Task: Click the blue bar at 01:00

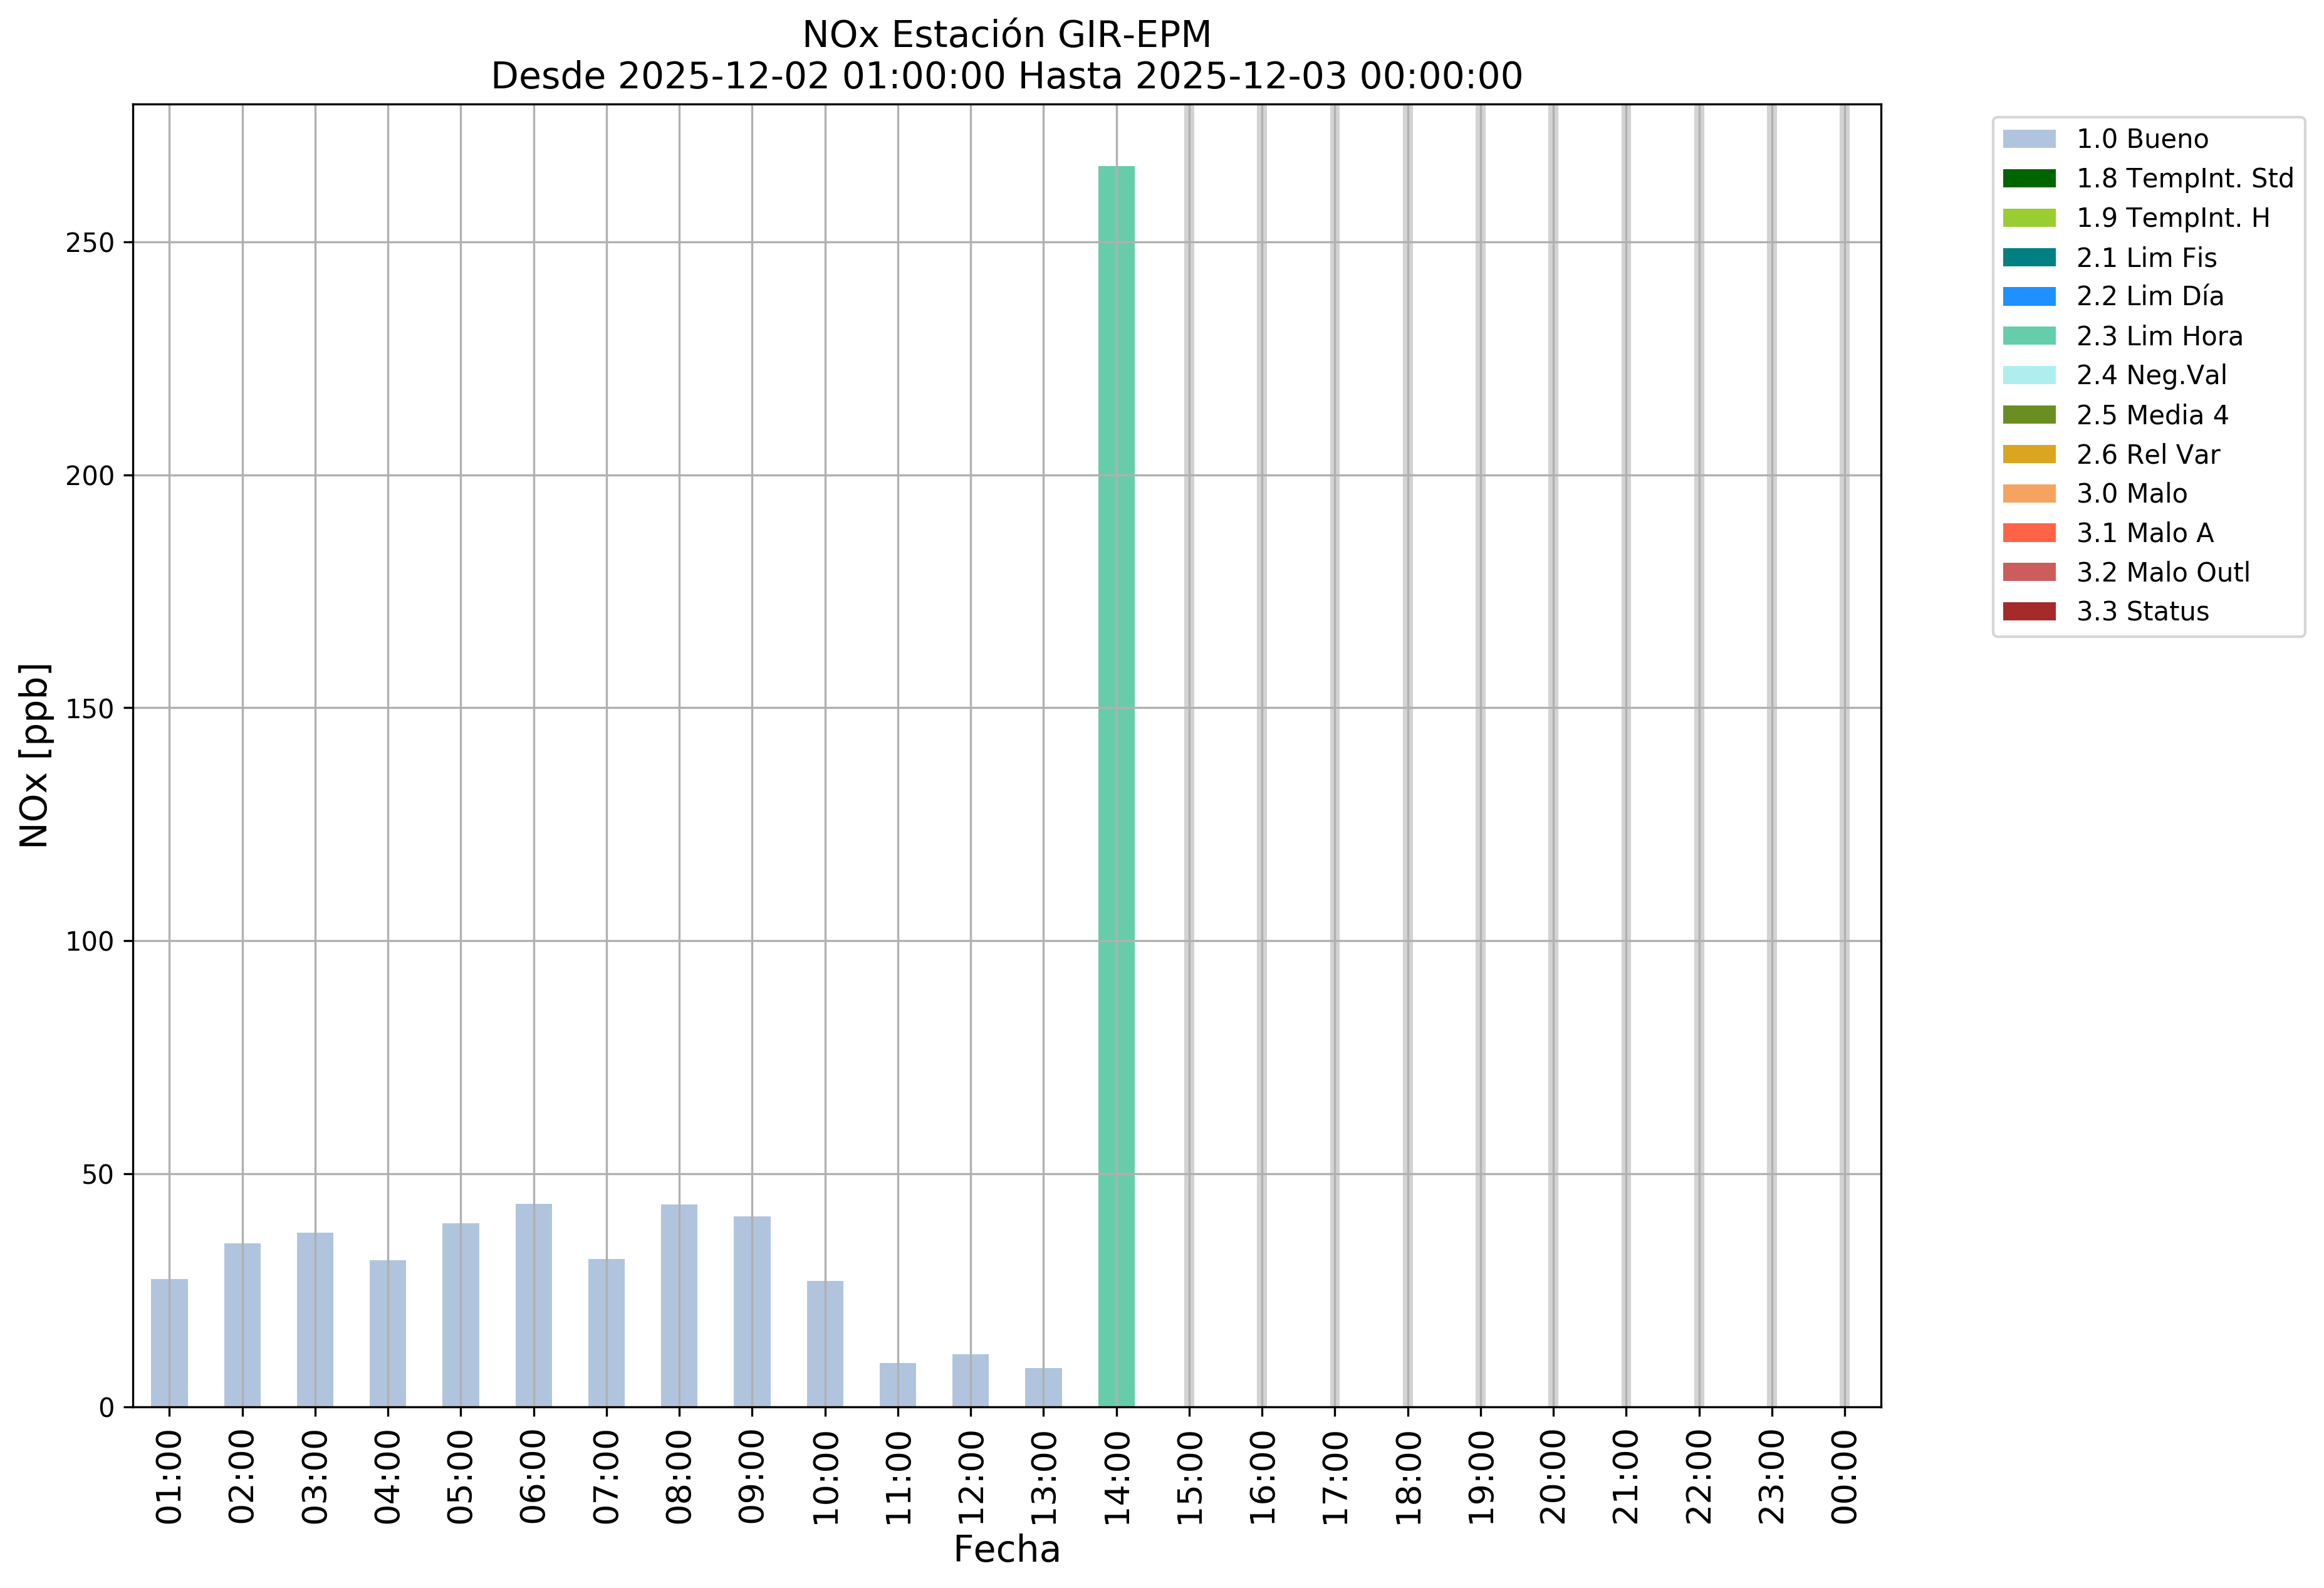Action: tap(169, 1342)
